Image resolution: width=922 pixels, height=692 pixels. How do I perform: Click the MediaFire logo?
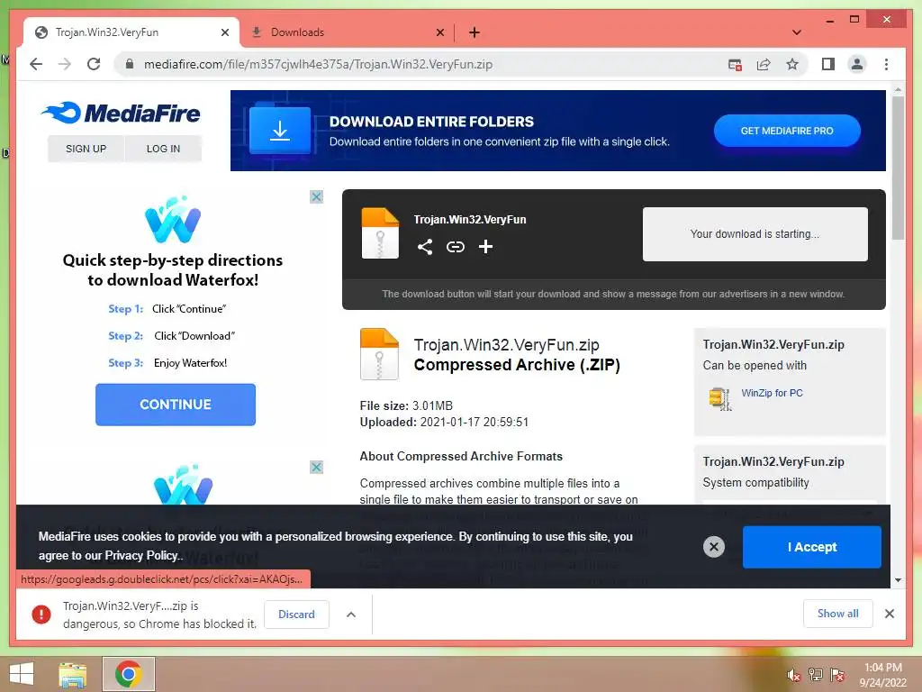tap(122, 113)
